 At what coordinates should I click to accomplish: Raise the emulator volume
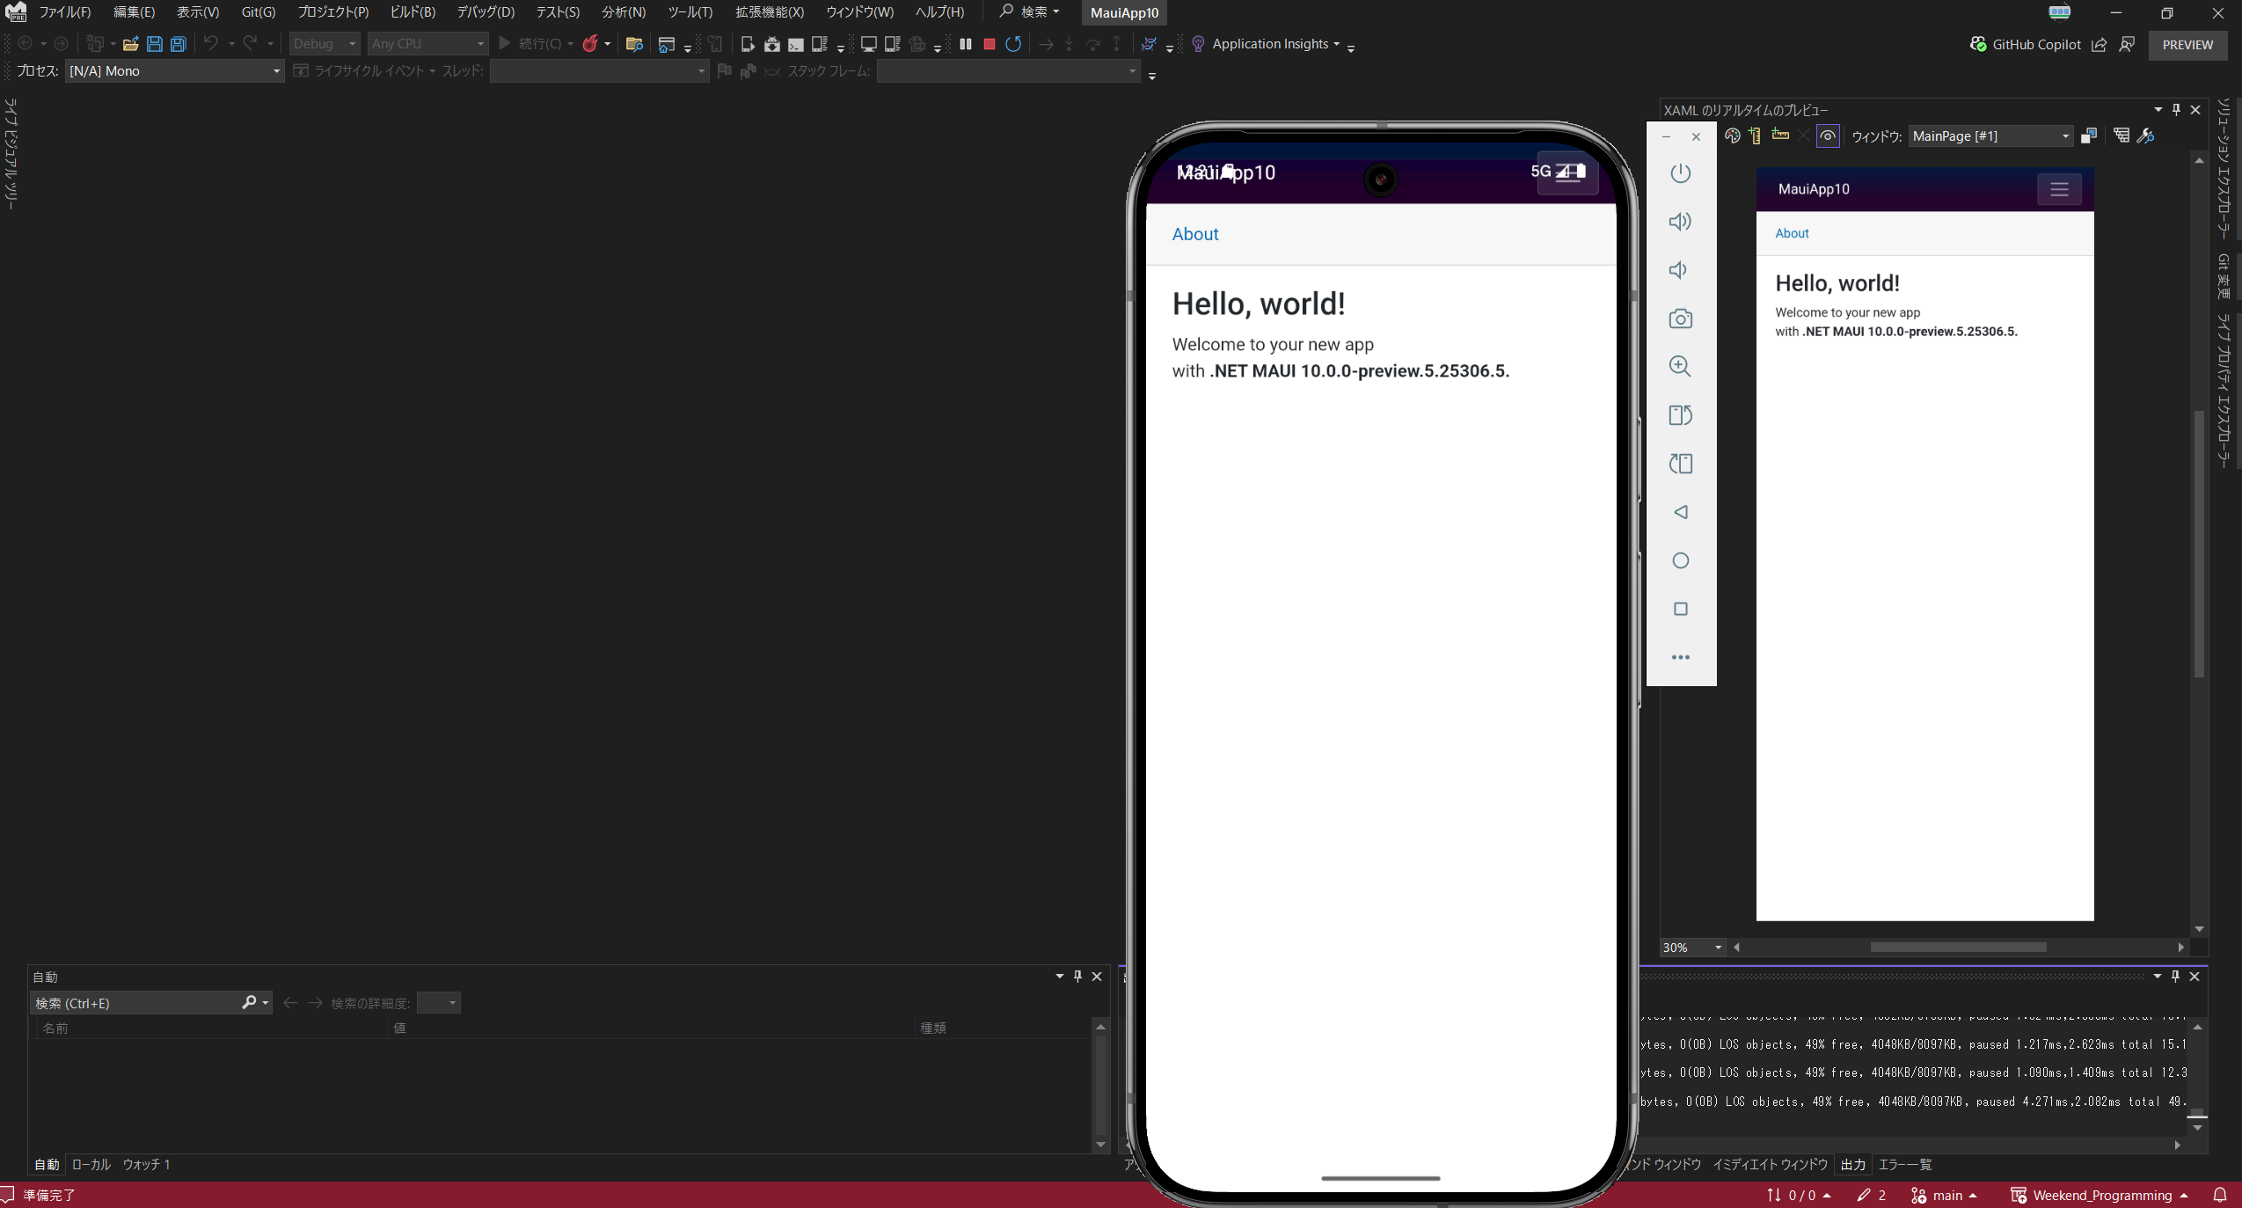pyautogui.click(x=1681, y=222)
